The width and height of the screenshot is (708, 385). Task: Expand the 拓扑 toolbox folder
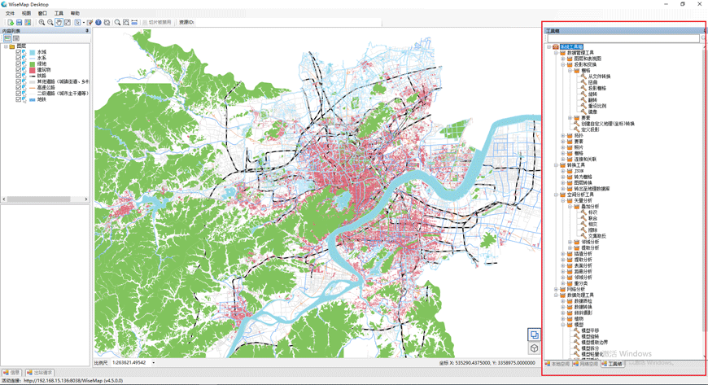(563, 136)
